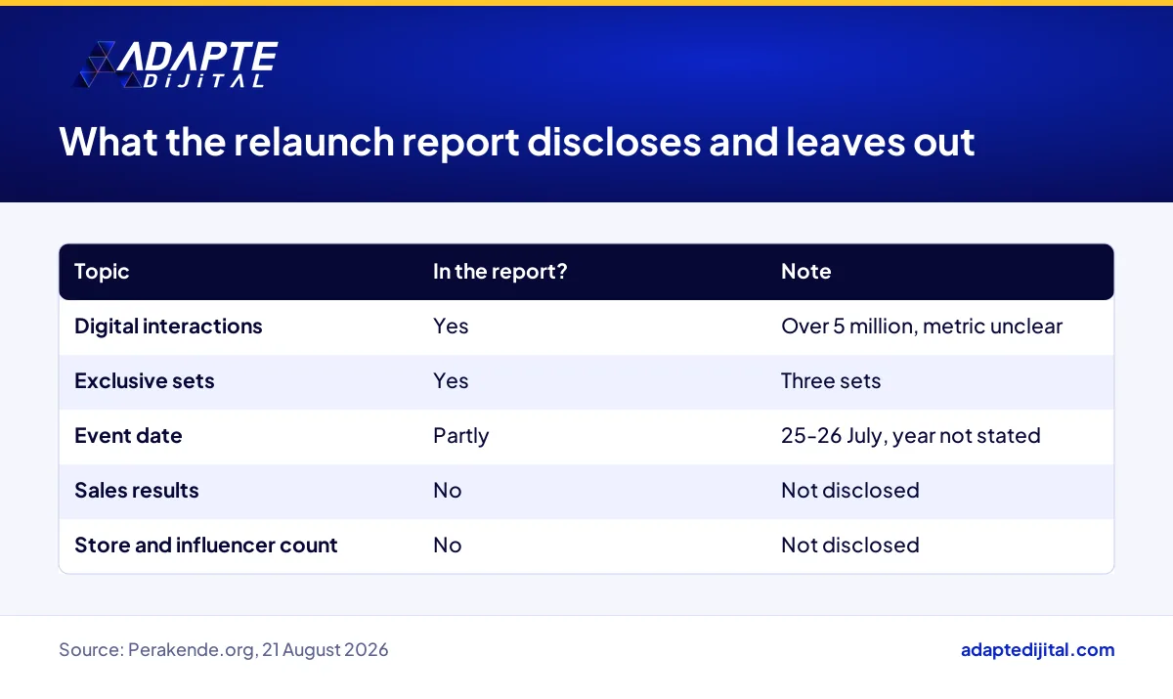Select the 'Digital interactions' cell
1173x699 pixels.
168,327
